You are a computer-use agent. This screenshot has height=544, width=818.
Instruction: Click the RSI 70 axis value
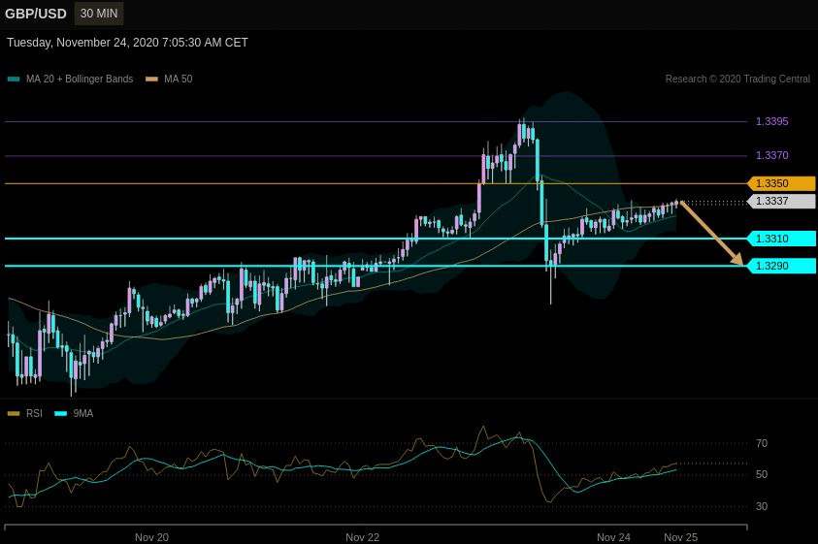pyautogui.click(x=761, y=443)
